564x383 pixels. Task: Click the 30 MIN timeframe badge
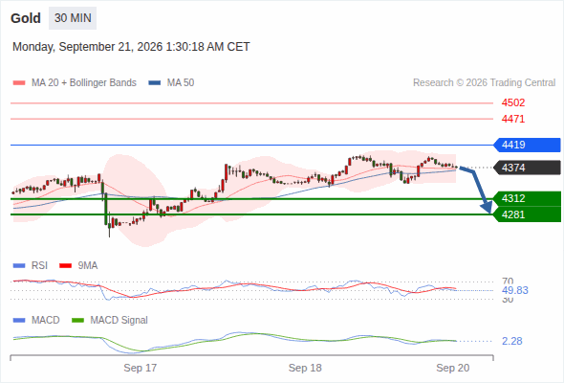click(x=73, y=18)
